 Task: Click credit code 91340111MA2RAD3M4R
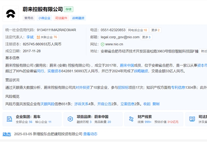tap(56, 30)
